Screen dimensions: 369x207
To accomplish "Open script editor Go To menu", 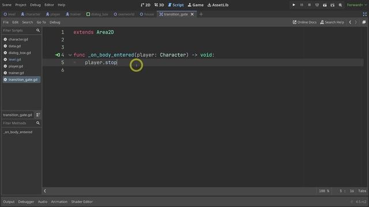I will point(41,22).
